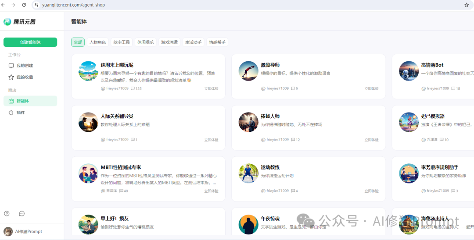This screenshot has height=240, width=474.
Task: Open the 激励导师 title
Action: [x=270, y=65]
